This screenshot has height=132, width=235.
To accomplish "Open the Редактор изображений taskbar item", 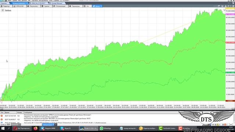I will point(148,128).
